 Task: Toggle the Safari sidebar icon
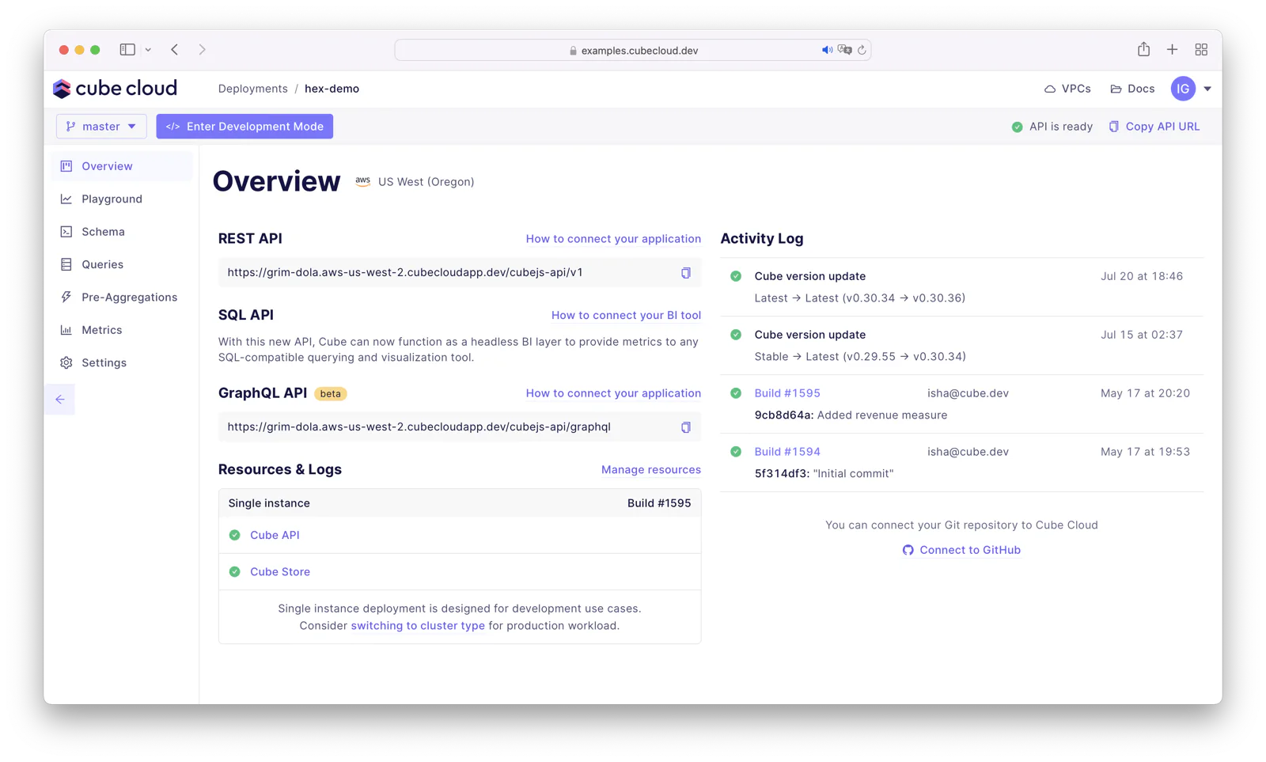pos(127,50)
